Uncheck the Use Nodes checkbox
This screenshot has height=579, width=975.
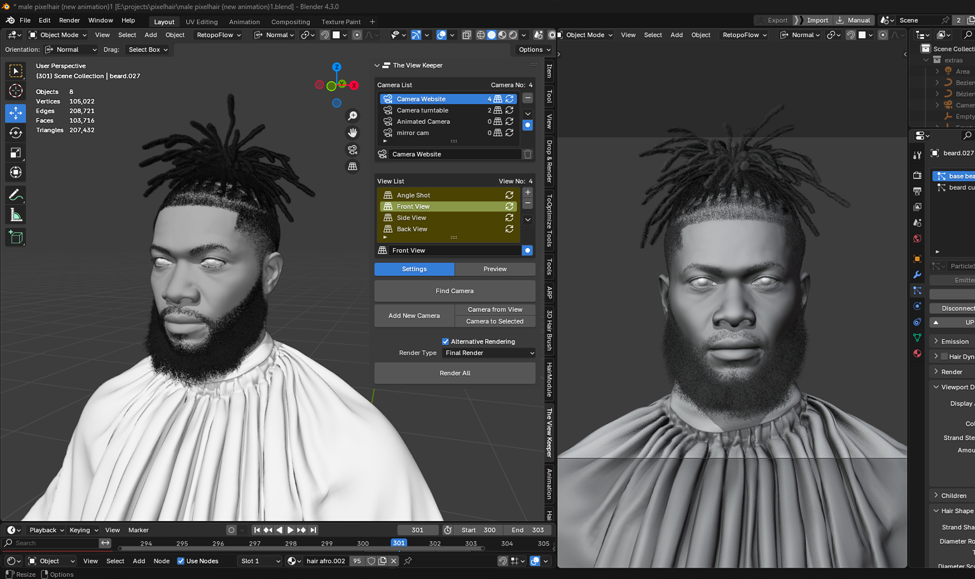tap(181, 561)
